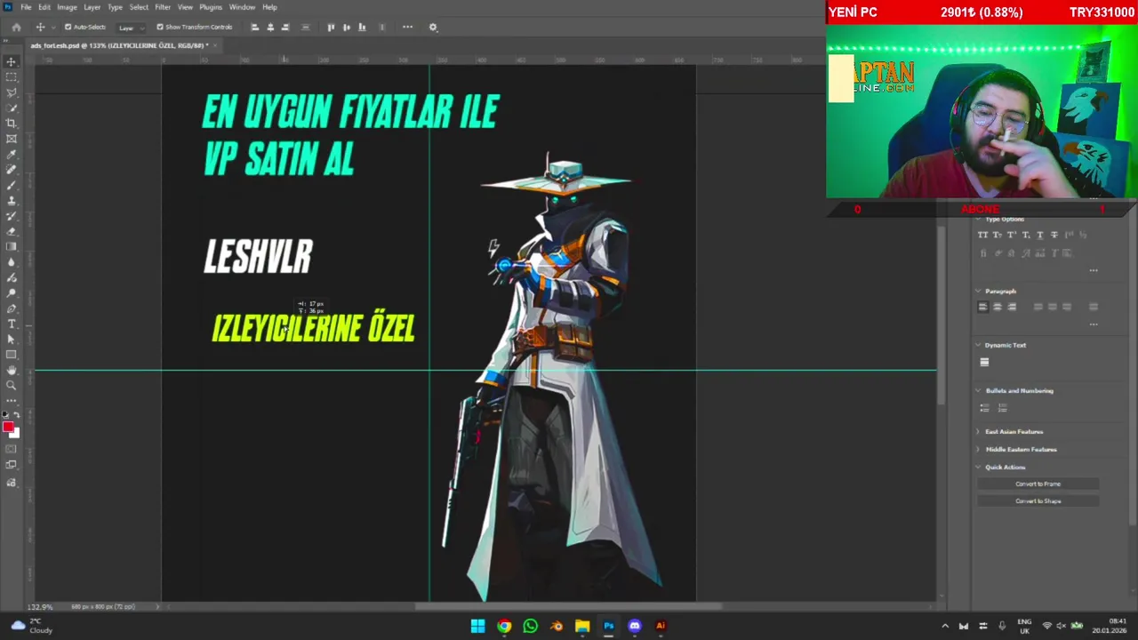Set paragraph to right align text
Viewport: 1138px width, 640px height.
pos(1012,307)
